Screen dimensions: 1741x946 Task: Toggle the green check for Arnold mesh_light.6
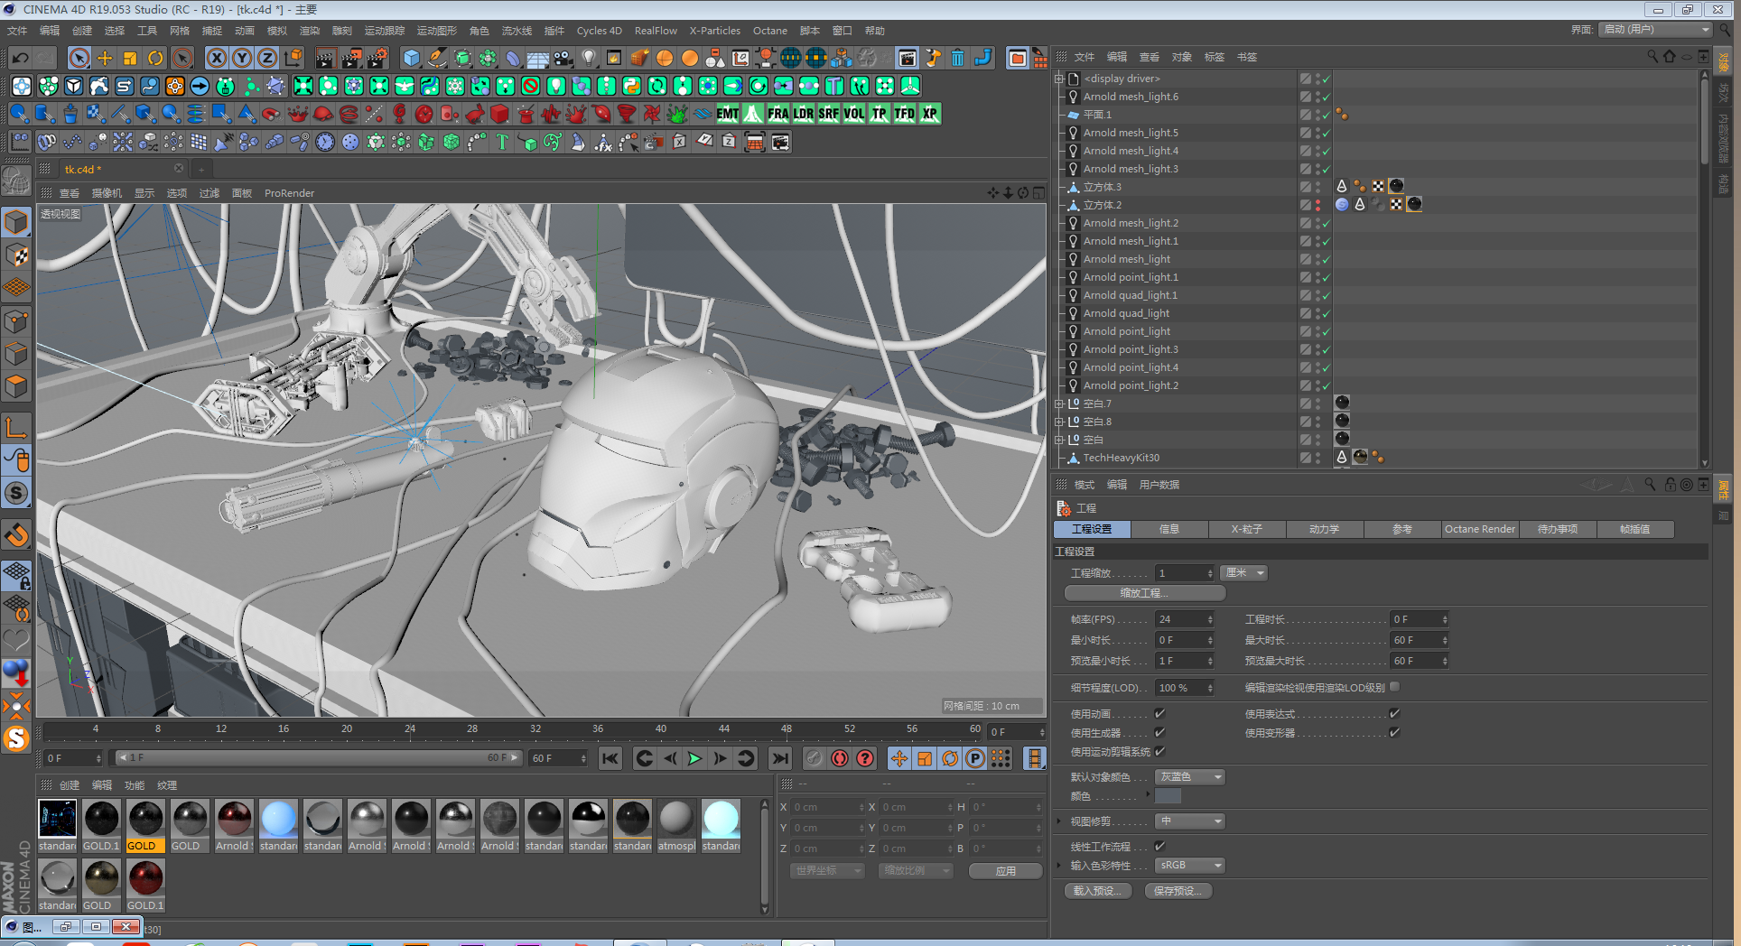point(1326,97)
